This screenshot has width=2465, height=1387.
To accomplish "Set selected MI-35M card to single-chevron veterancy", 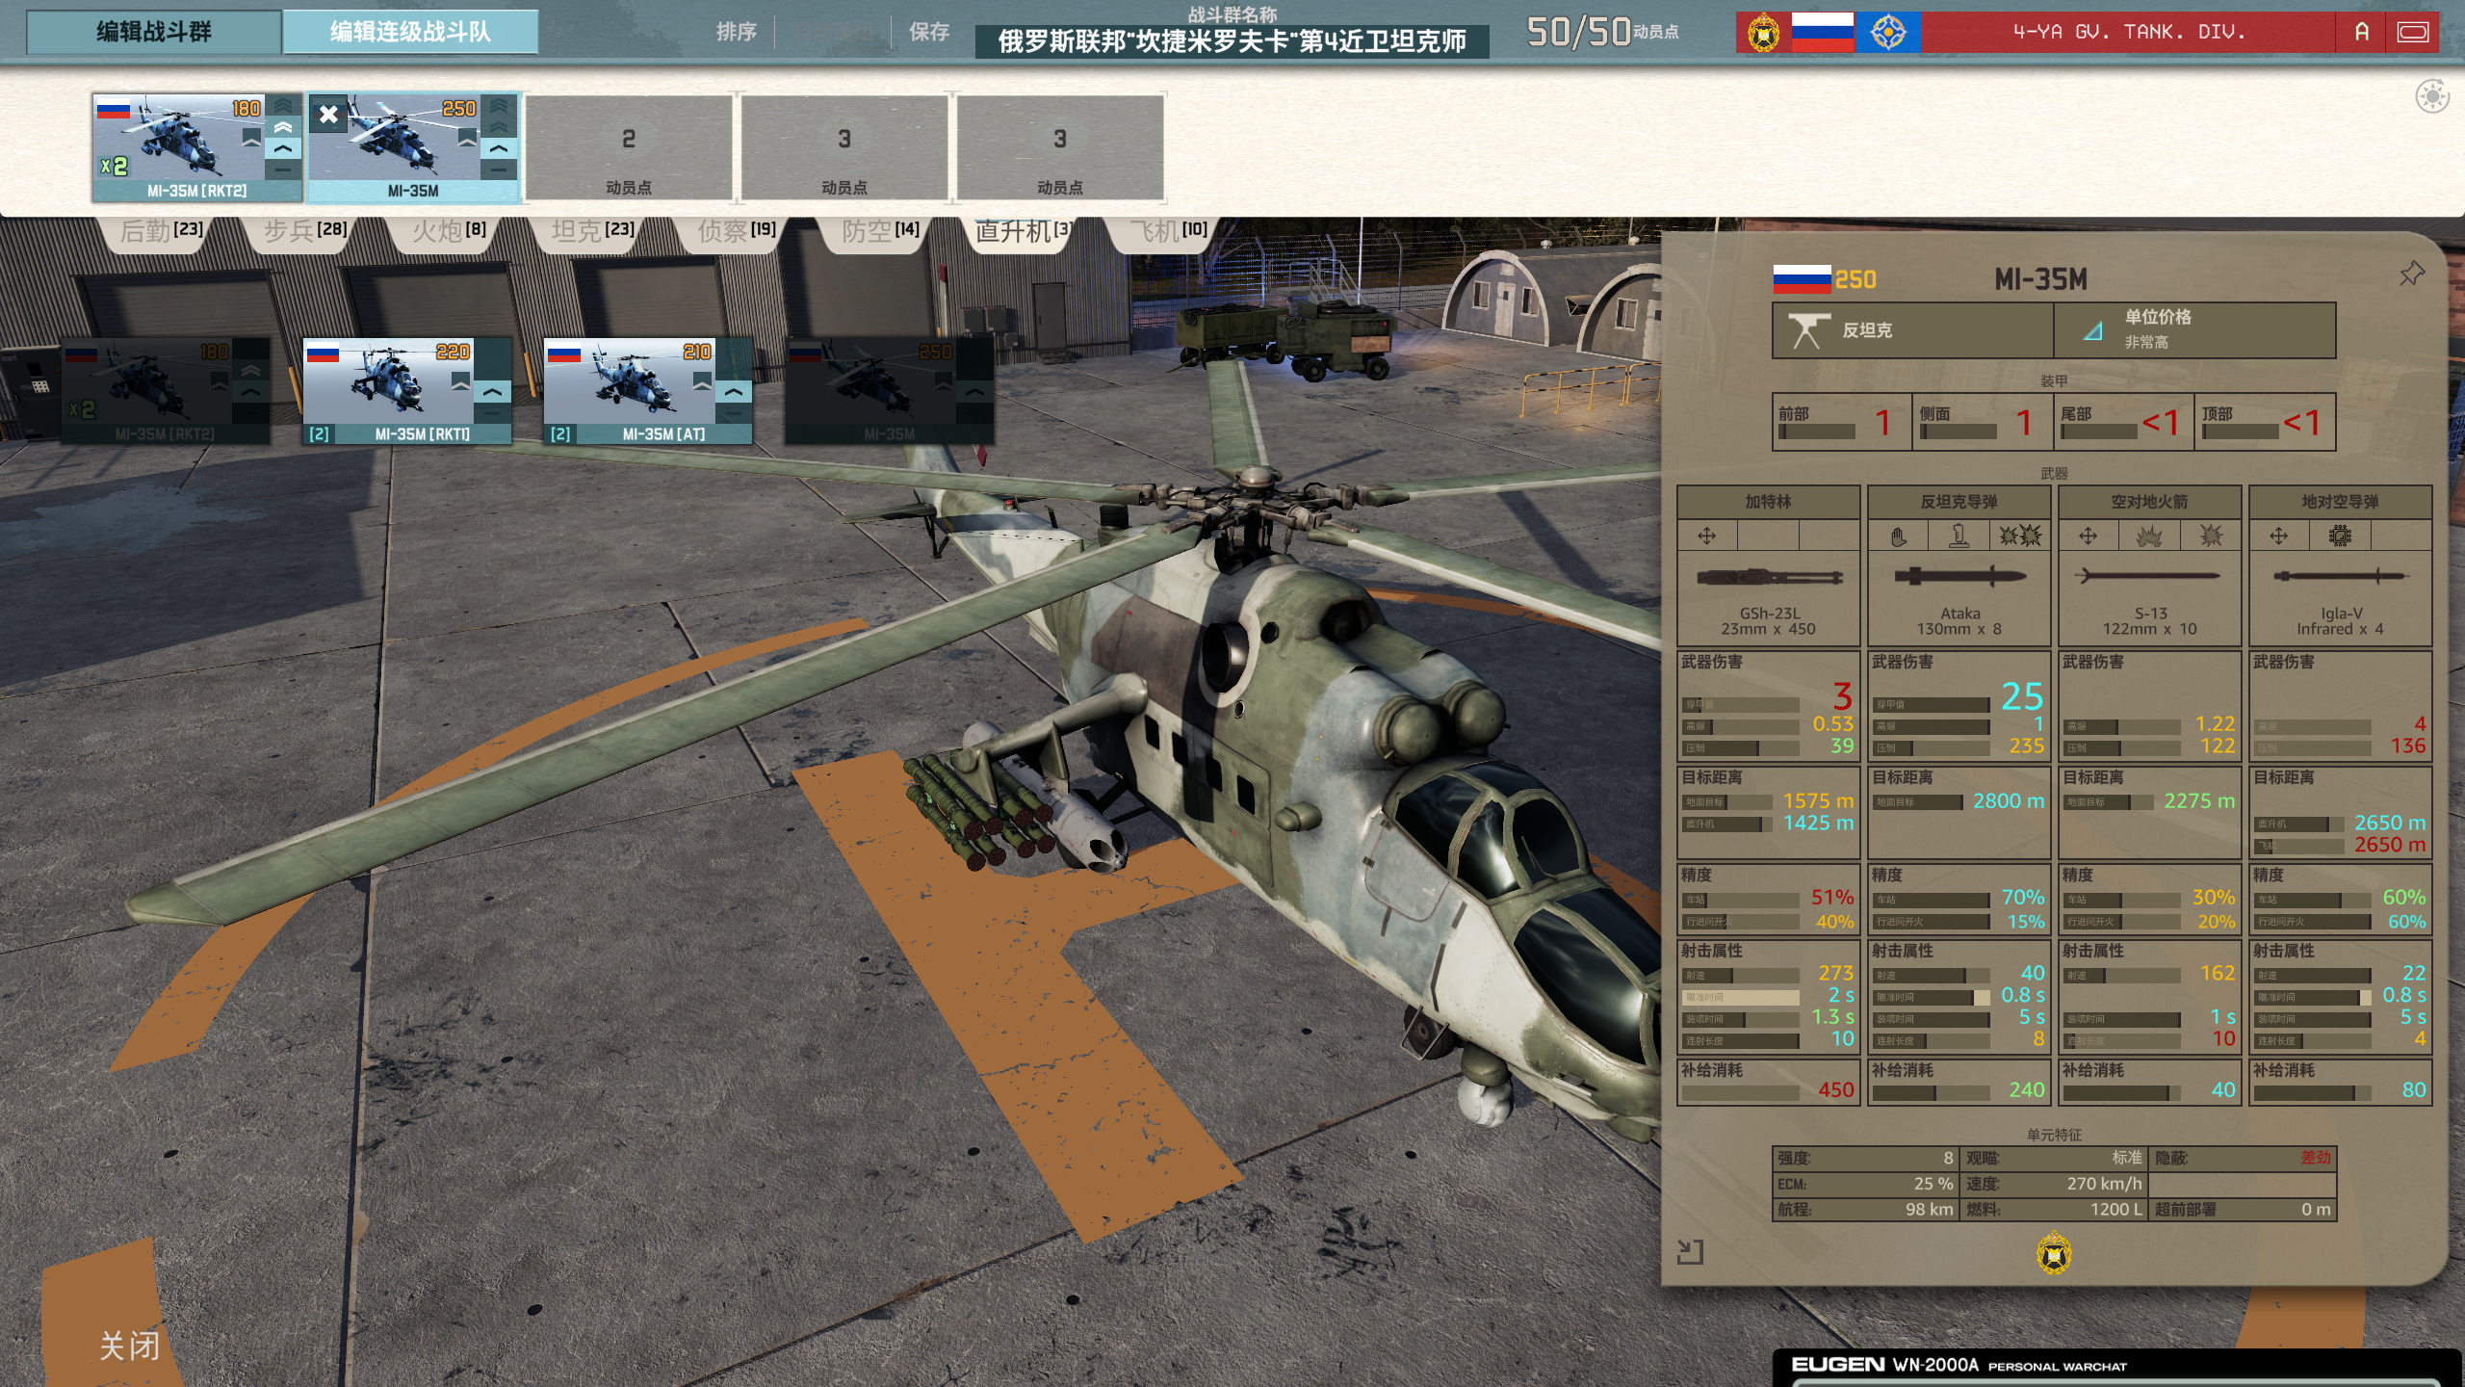I will (499, 149).
